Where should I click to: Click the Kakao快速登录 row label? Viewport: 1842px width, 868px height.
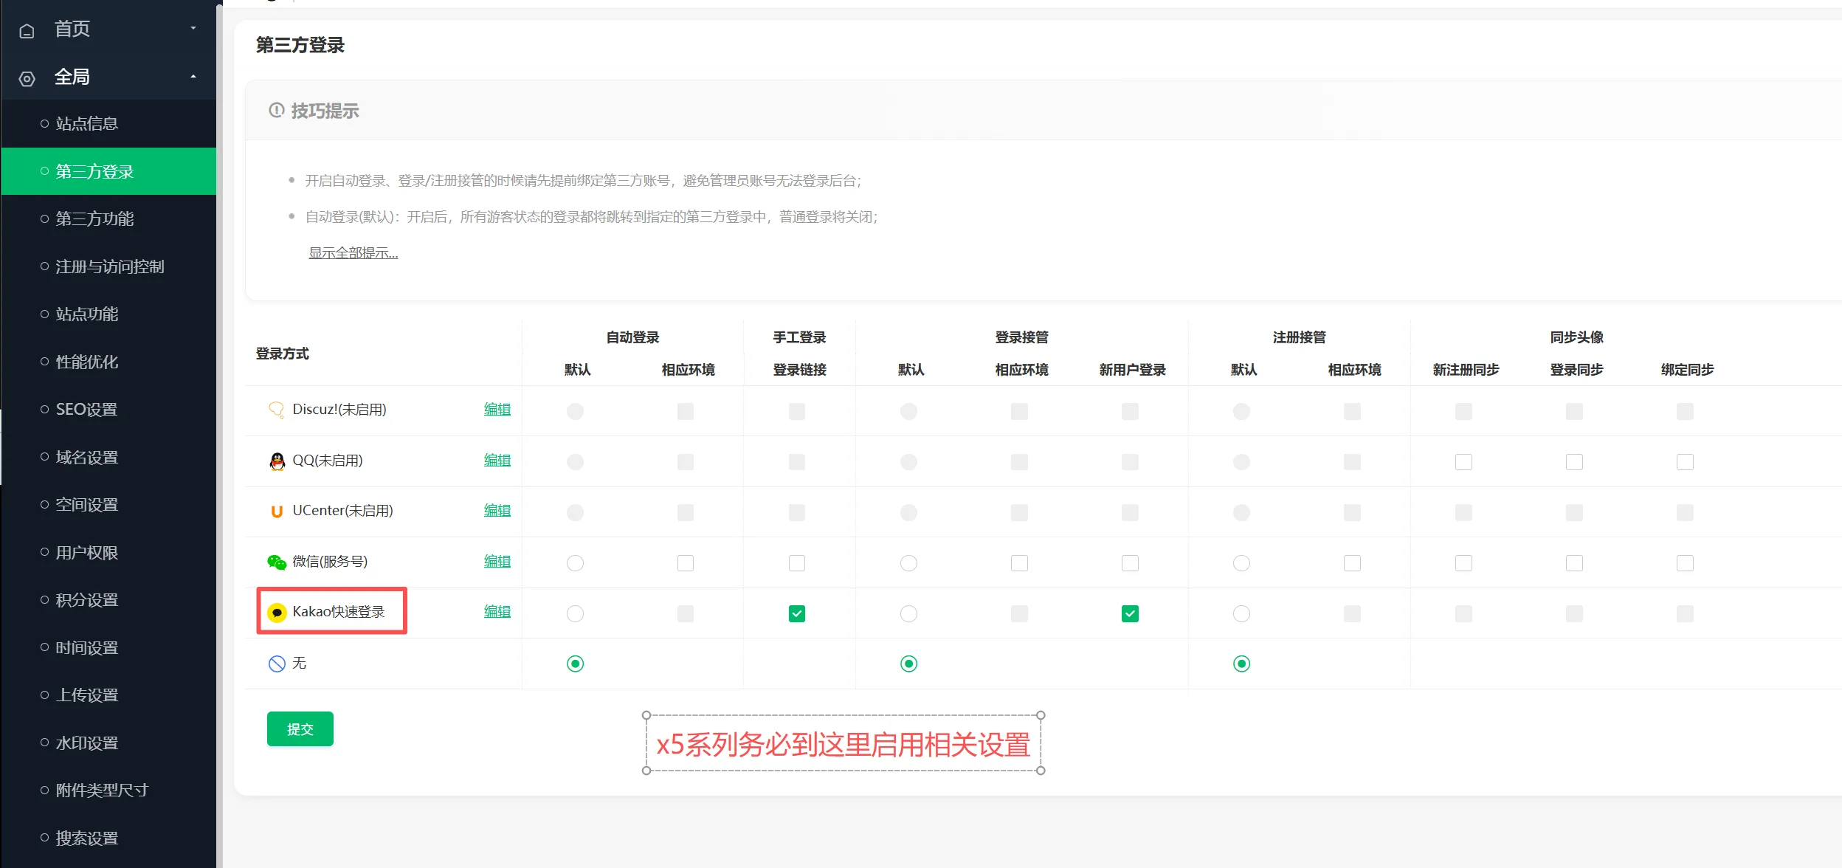pos(339,612)
